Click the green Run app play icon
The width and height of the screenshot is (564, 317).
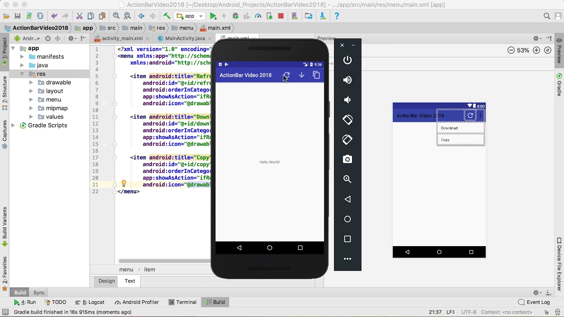213,16
